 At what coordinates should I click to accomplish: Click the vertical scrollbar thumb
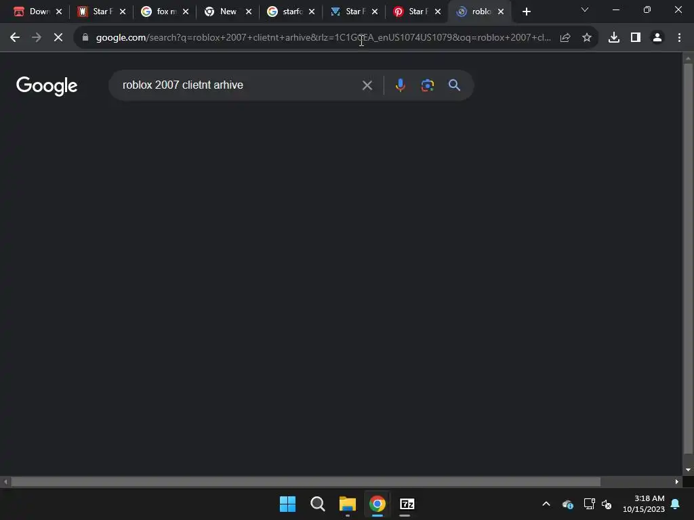(688, 259)
